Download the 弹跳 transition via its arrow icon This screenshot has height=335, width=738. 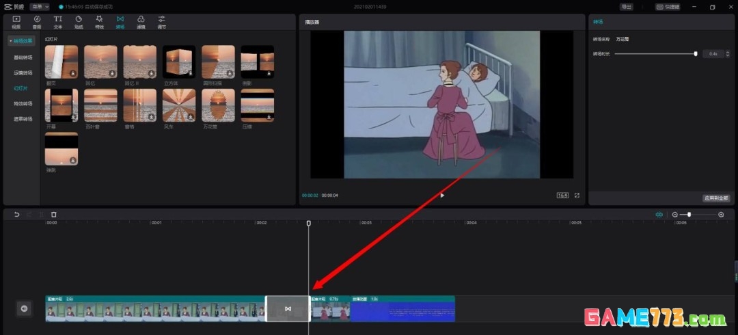pos(73,160)
